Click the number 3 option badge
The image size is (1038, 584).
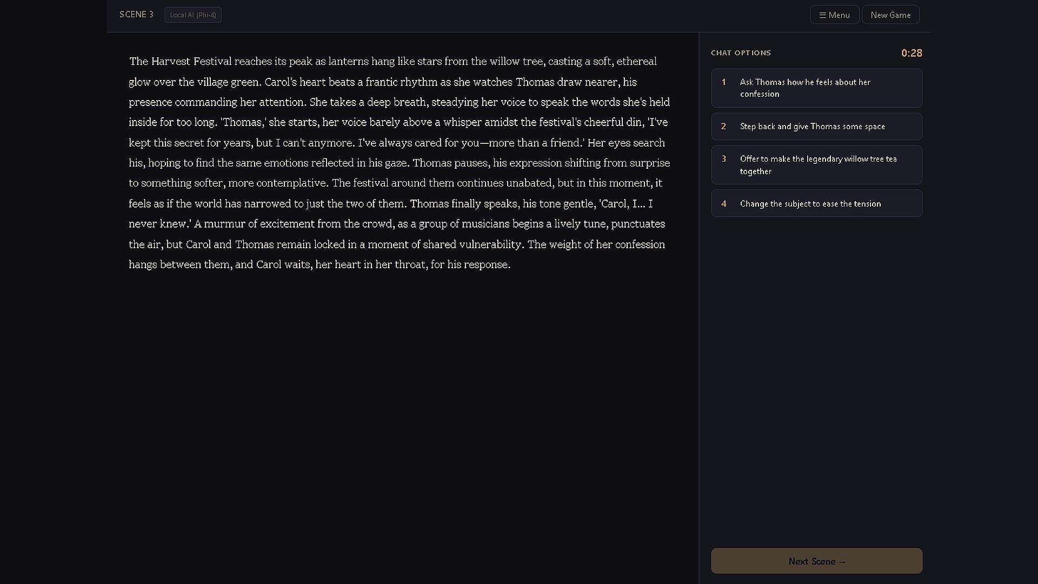tap(723, 159)
